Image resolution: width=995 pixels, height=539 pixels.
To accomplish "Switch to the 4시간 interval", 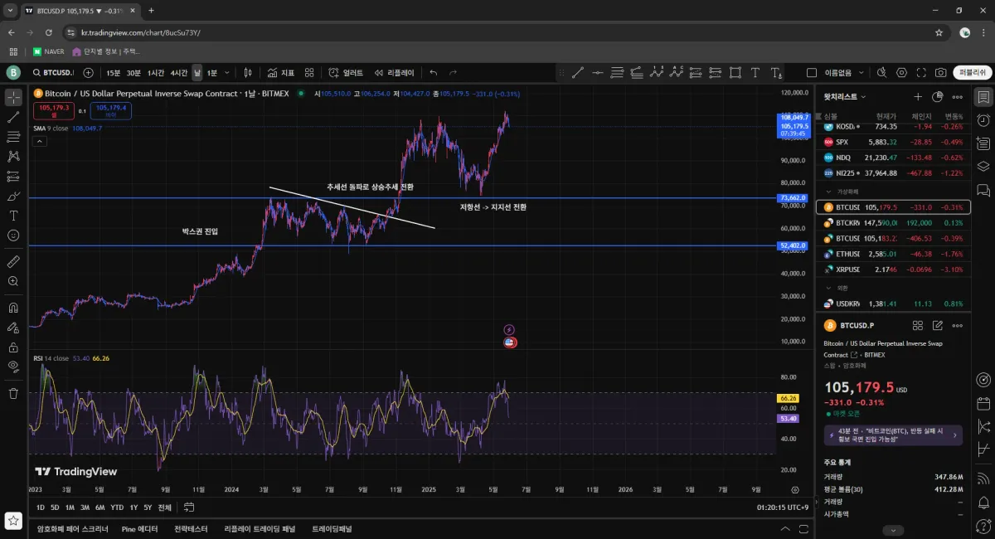I will 179,72.
